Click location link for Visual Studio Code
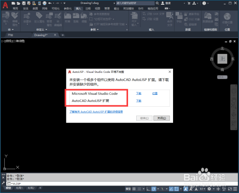This screenshot has height=193, width=239. 155,93
